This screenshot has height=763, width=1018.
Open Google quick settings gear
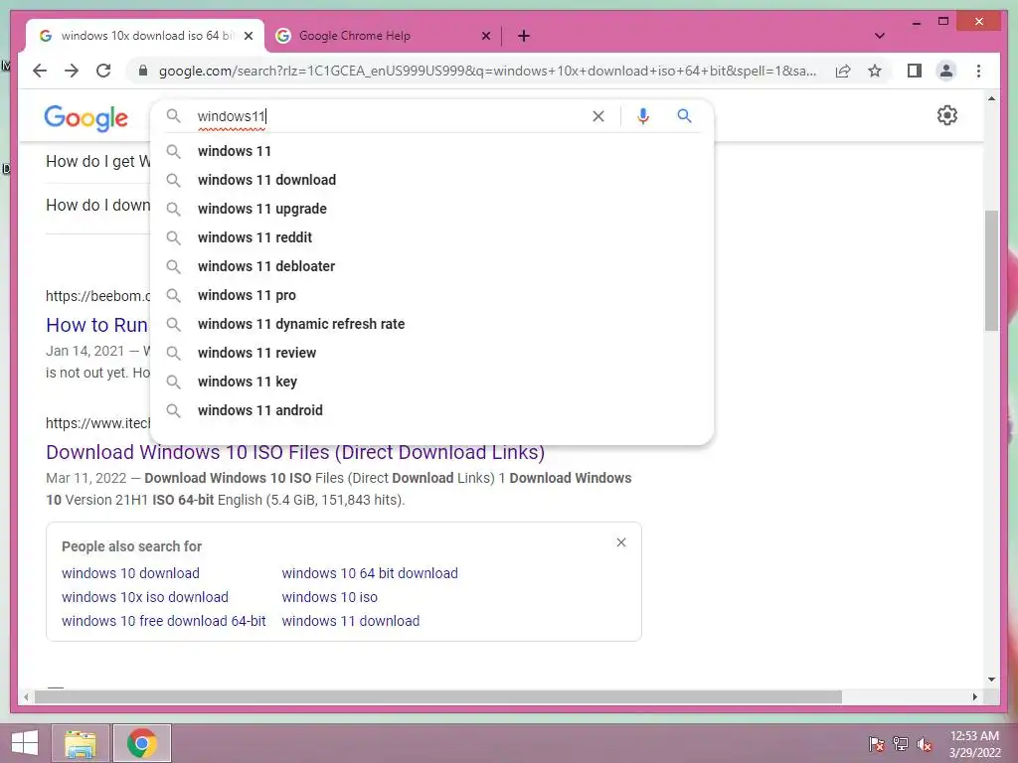click(x=947, y=115)
